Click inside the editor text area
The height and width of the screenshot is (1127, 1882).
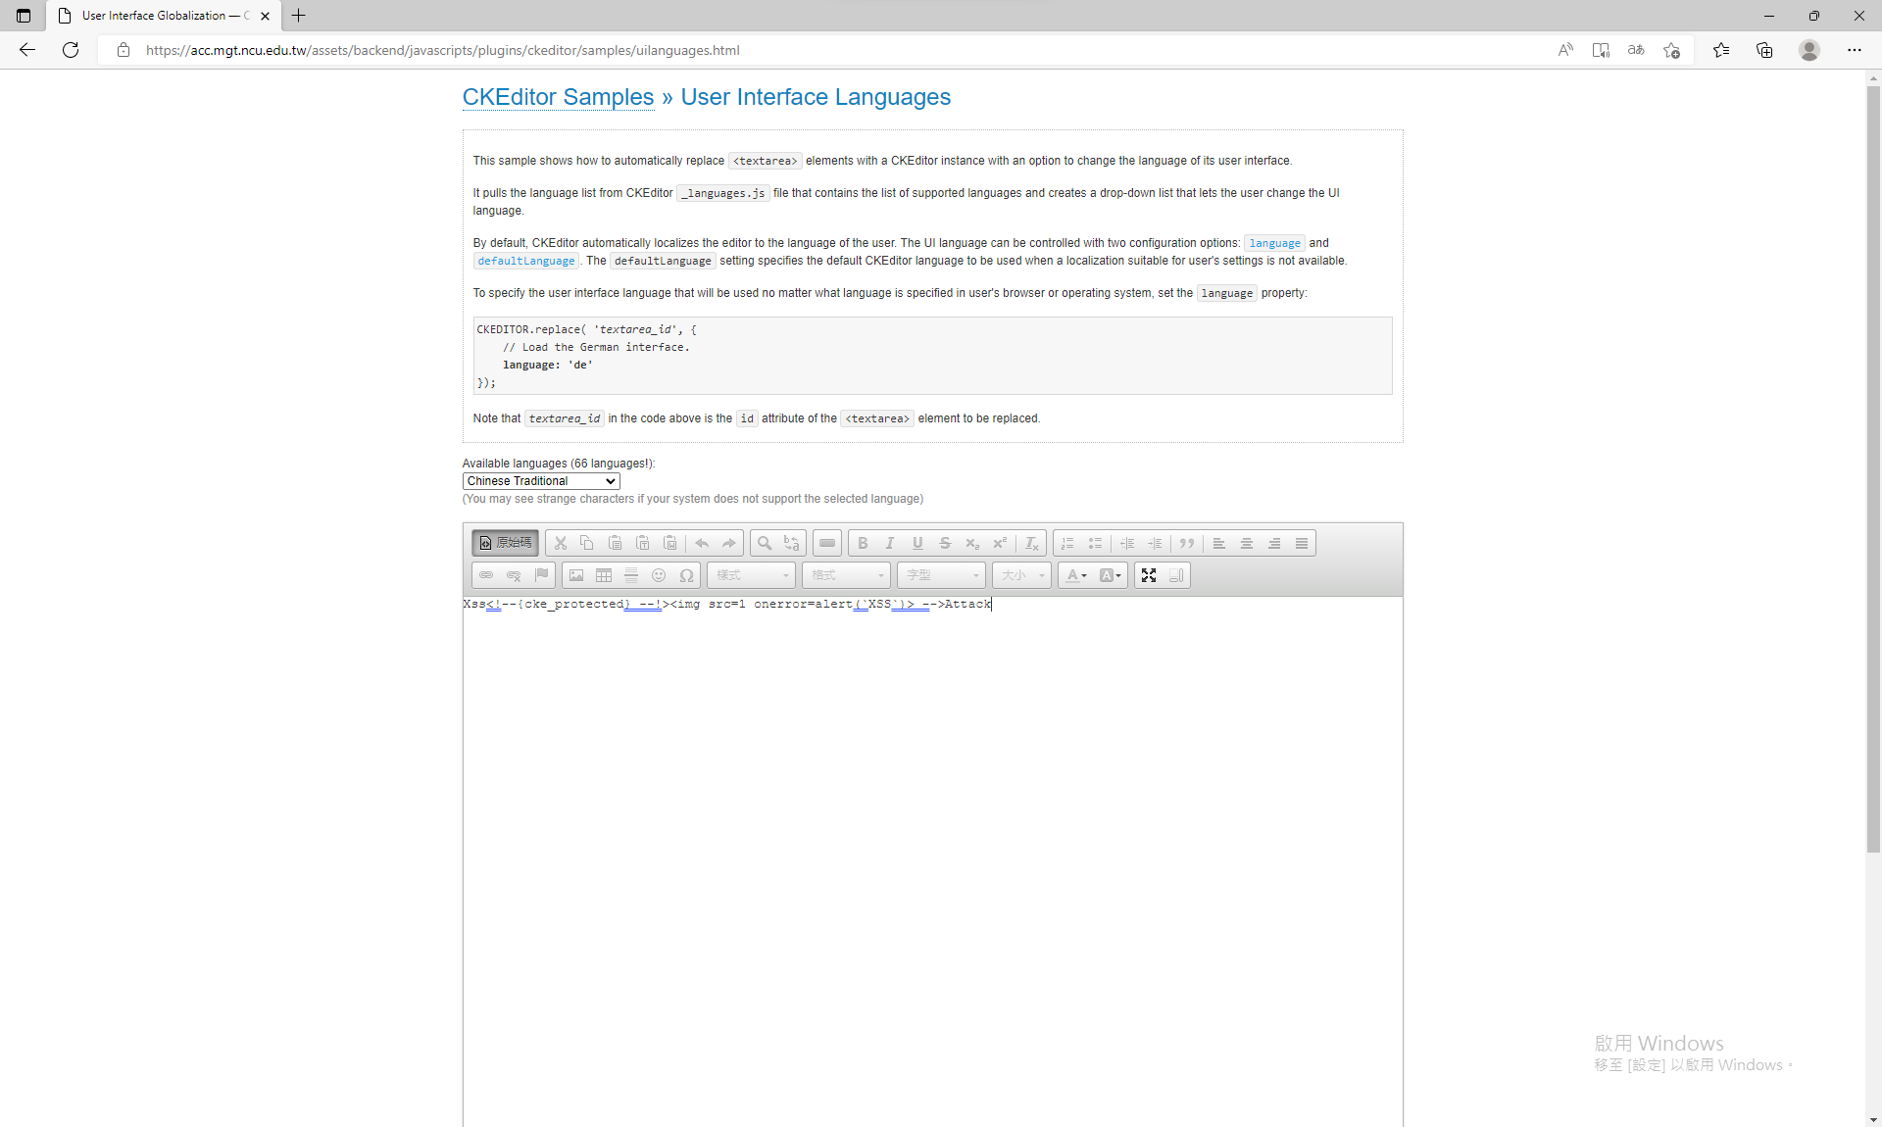pos(932,860)
